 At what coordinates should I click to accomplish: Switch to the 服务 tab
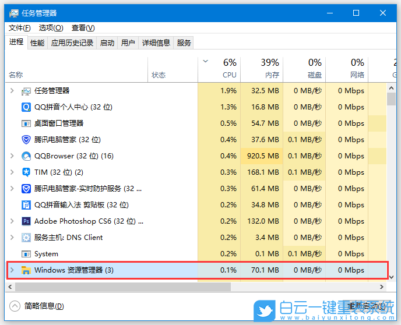[x=184, y=43]
